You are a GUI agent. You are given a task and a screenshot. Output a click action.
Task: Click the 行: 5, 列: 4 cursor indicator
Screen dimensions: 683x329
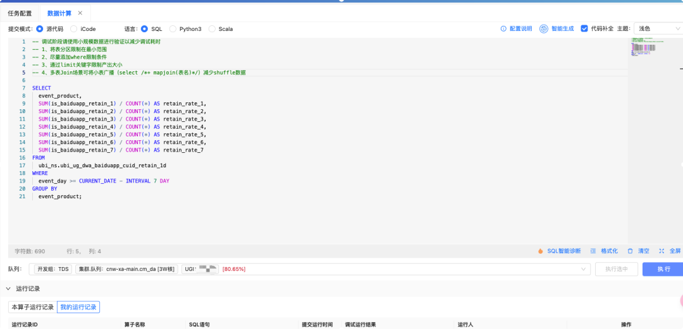tap(83, 251)
